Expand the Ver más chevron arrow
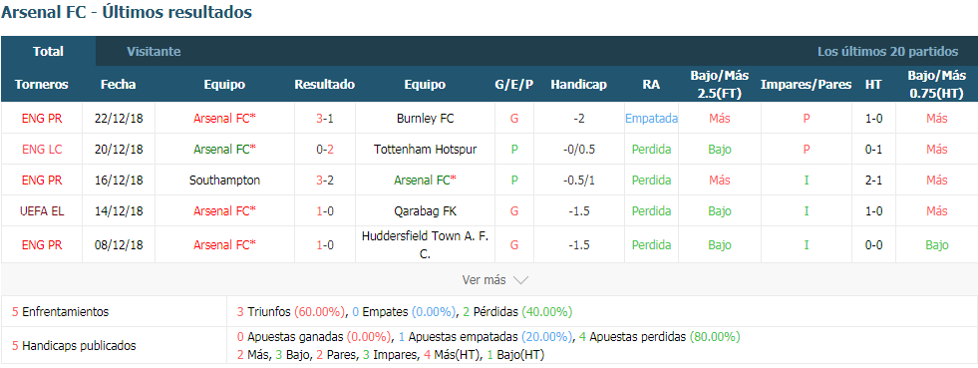Image resolution: width=978 pixels, height=368 pixels. pyautogui.click(x=520, y=280)
